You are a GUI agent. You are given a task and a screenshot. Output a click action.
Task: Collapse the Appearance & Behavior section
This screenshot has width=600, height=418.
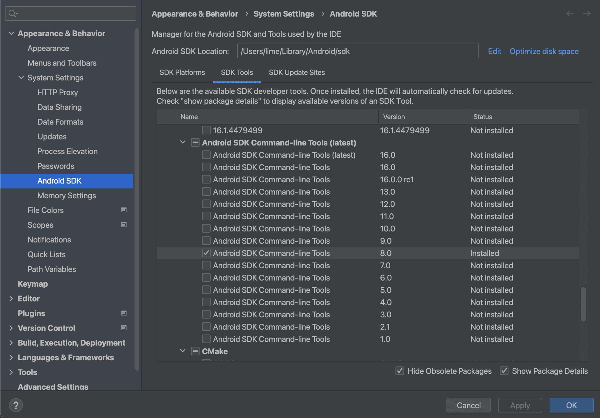(11, 33)
